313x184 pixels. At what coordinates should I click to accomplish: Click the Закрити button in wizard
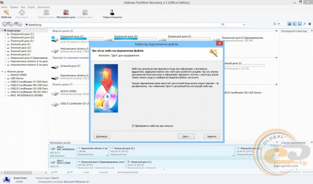coord(212,136)
